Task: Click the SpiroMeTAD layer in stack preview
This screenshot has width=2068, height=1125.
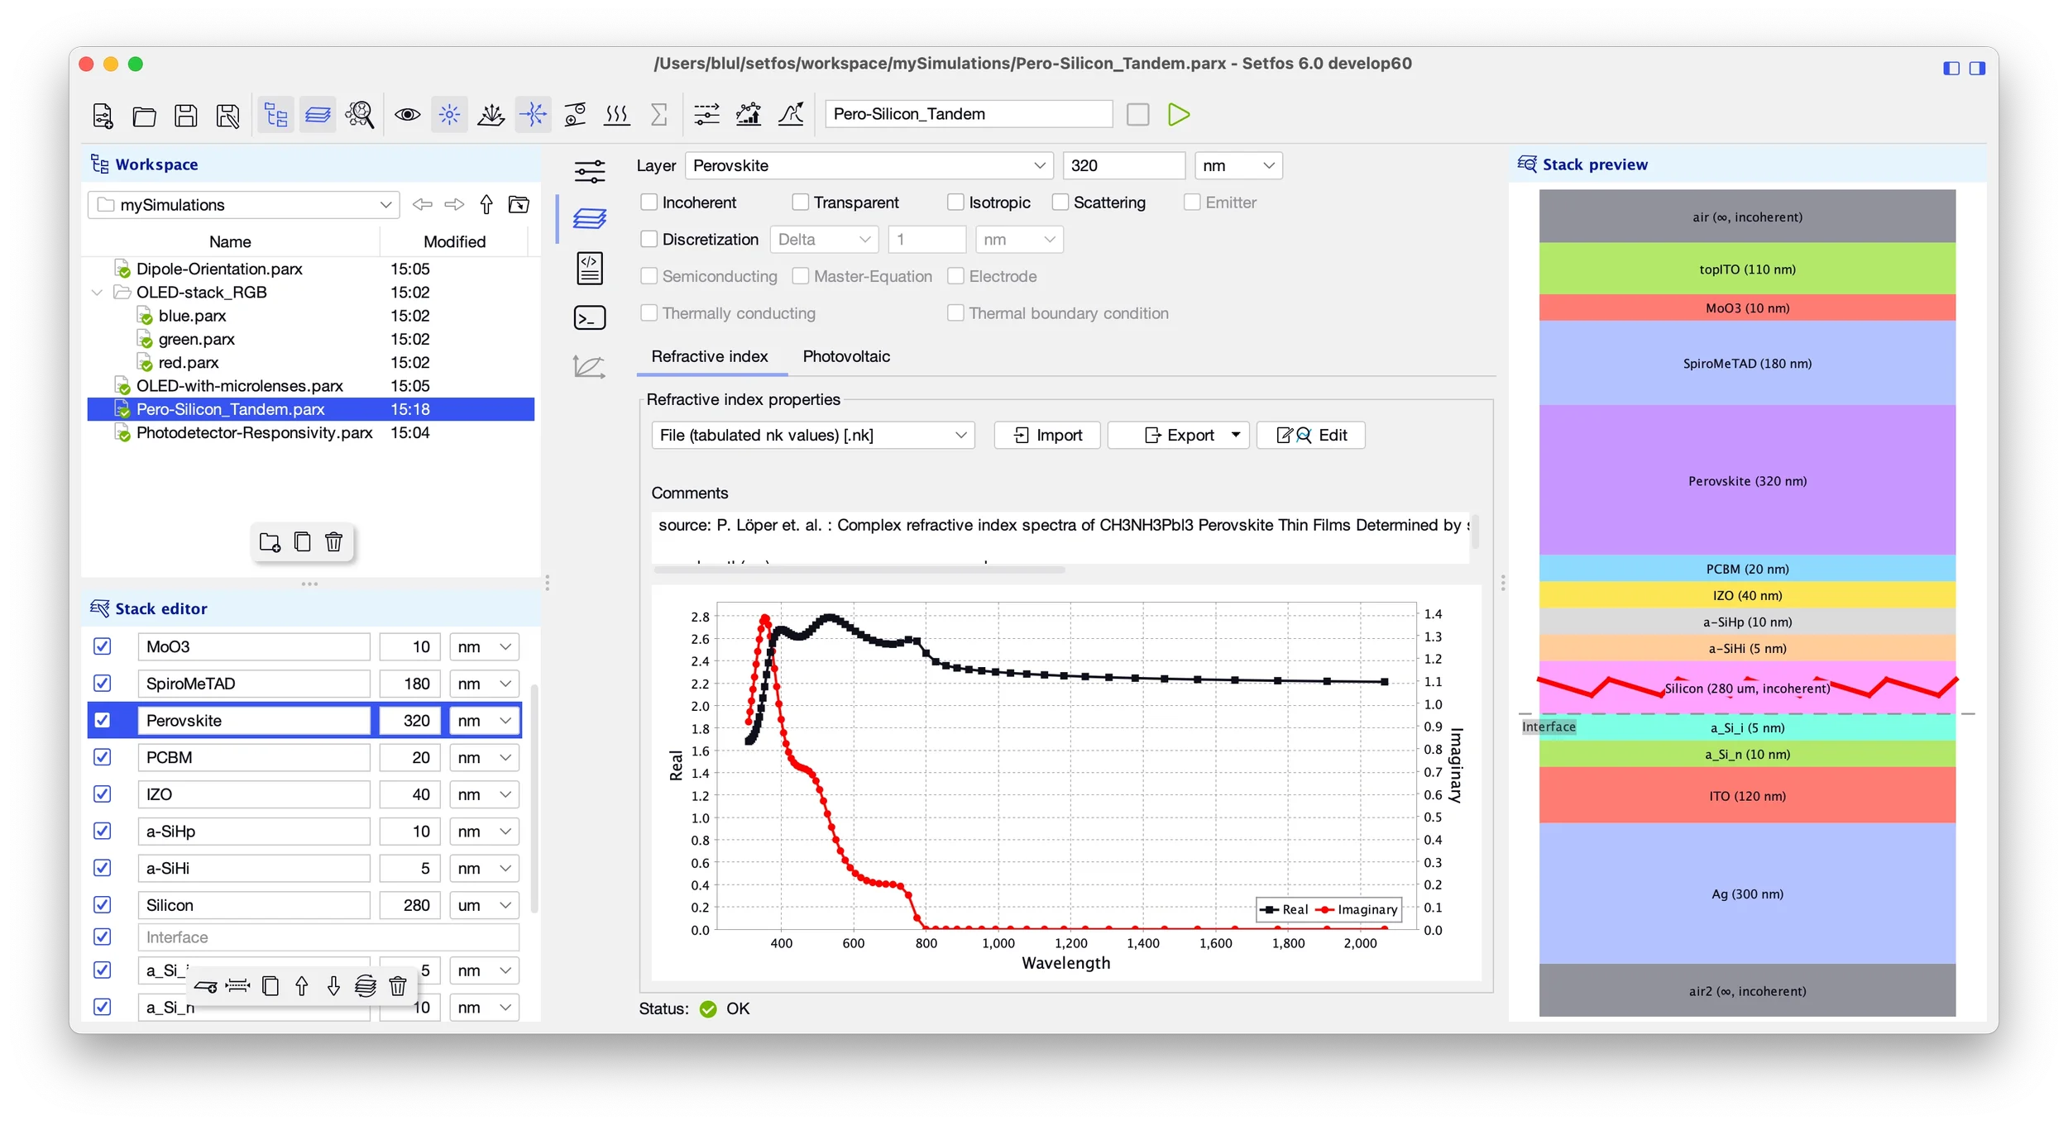Action: pyautogui.click(x=1746, y=364)
